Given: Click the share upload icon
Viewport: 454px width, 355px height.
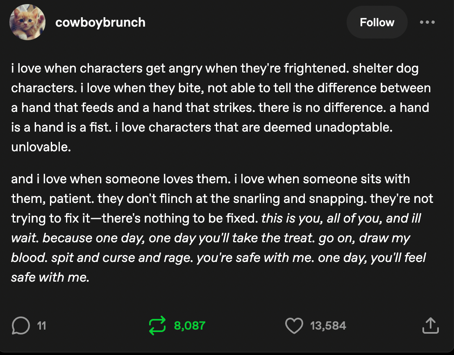Looking at the screenshot, I should tap(430, 326).
